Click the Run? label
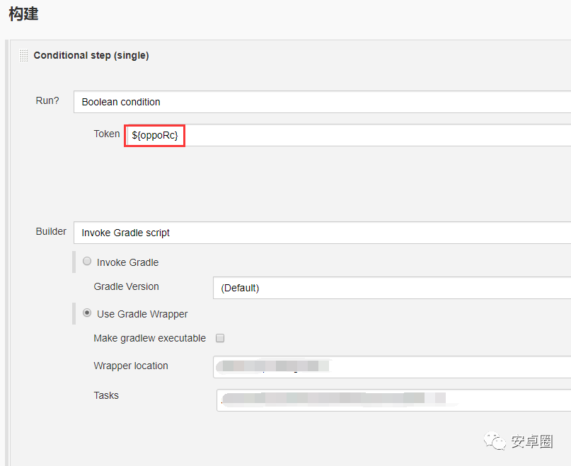The width and height of the screenshot is (571, 466). pos(47,100)
